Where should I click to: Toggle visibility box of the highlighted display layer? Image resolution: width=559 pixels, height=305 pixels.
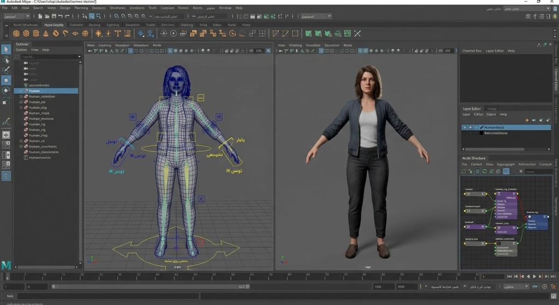pyautogui.click(x=465, y=127)
